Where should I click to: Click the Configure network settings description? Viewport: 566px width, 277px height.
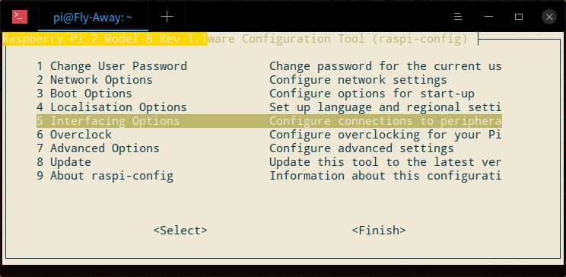coord(358,80)
